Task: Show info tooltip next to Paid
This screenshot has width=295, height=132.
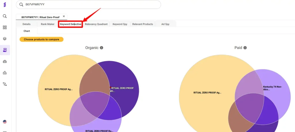Action: (x=245, y=48)
